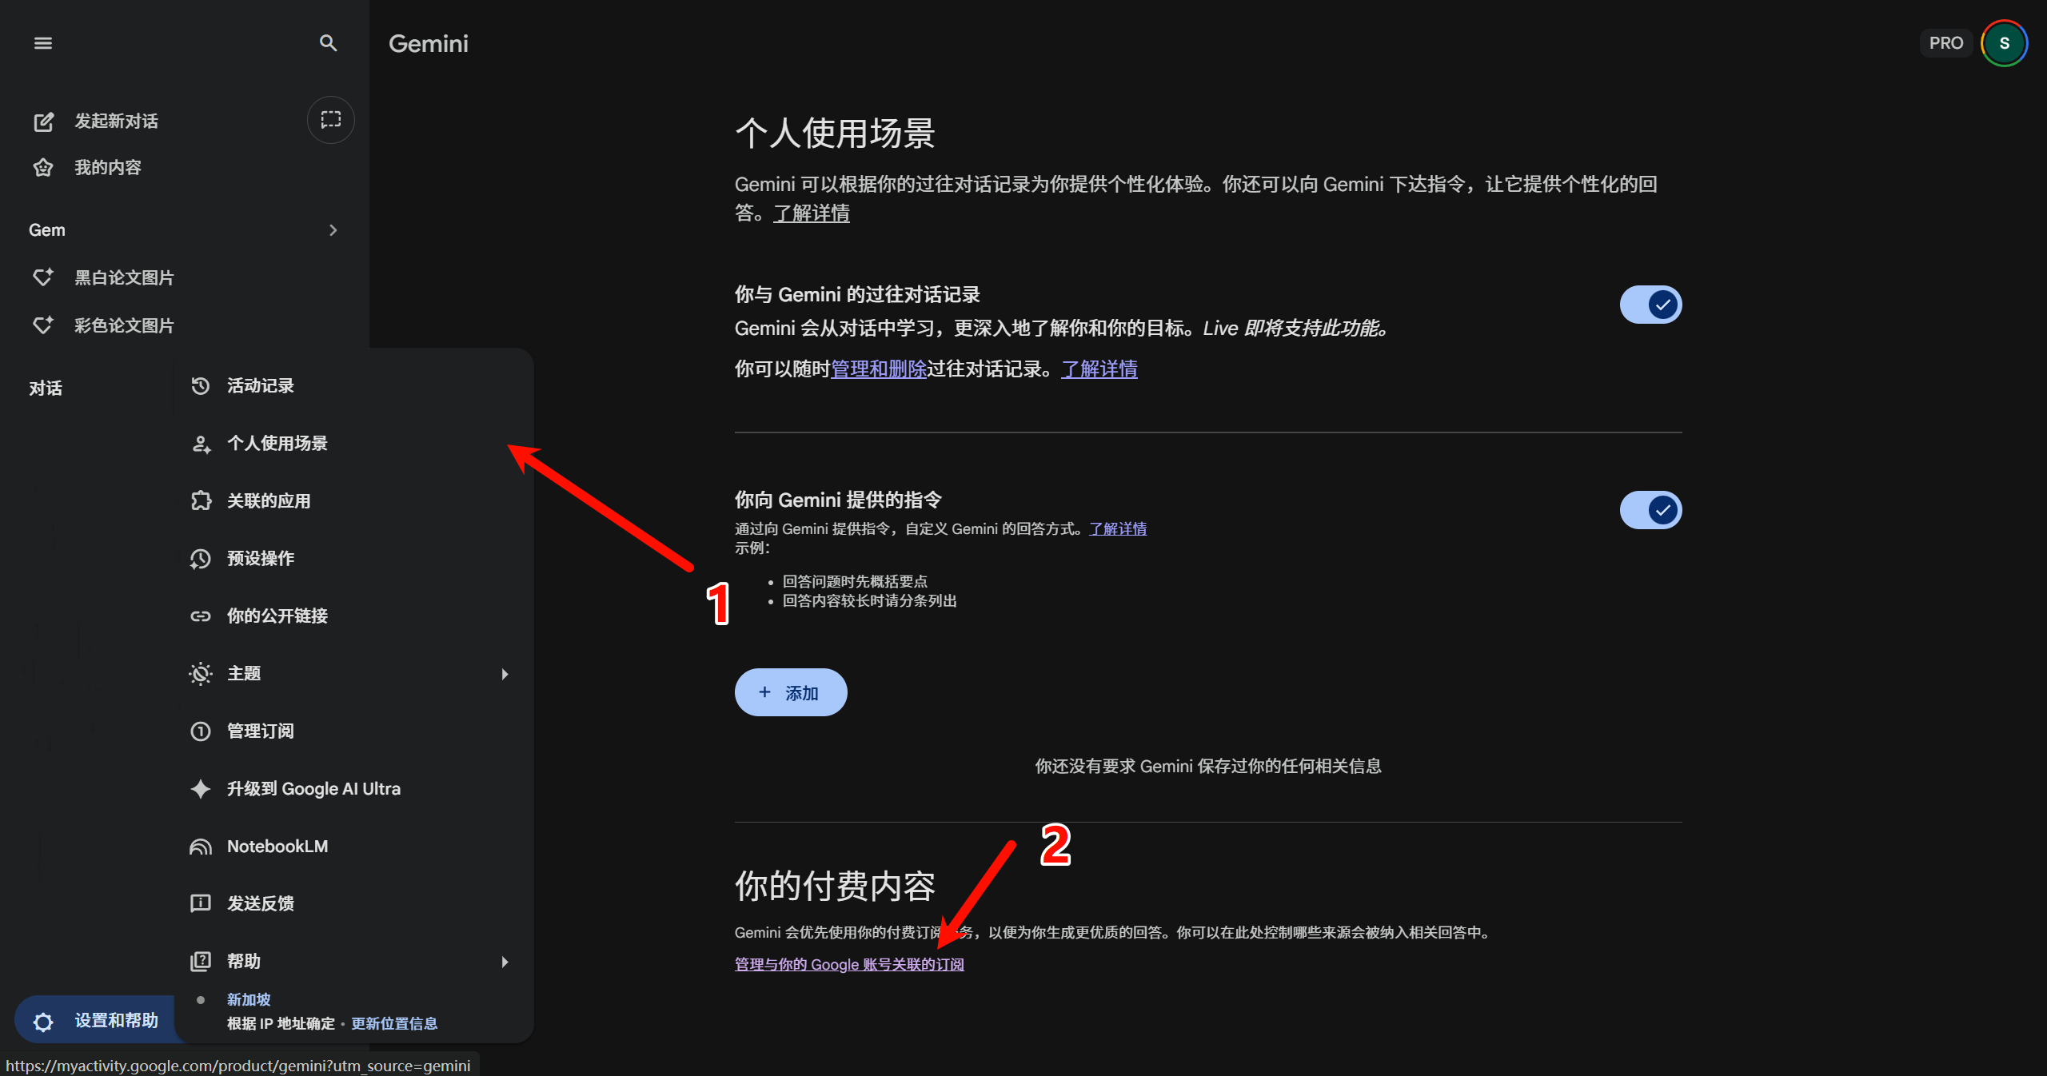Collapse the sidebar with the hamburger menu icon
Image resolution: width=2047 pixels, height=1076 pixels.
coord(43,43)
